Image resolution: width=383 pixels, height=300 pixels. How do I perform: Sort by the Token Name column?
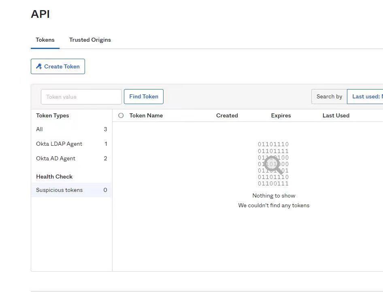[146, 115]
